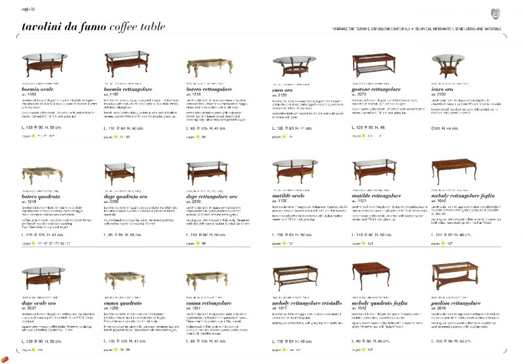Select the enea oro glass table image

pyautogui.click(x=294, y=67)
